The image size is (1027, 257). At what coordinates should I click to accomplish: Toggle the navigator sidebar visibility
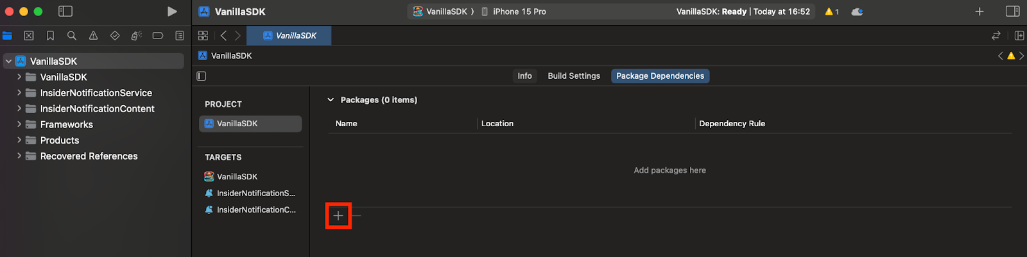65,12
